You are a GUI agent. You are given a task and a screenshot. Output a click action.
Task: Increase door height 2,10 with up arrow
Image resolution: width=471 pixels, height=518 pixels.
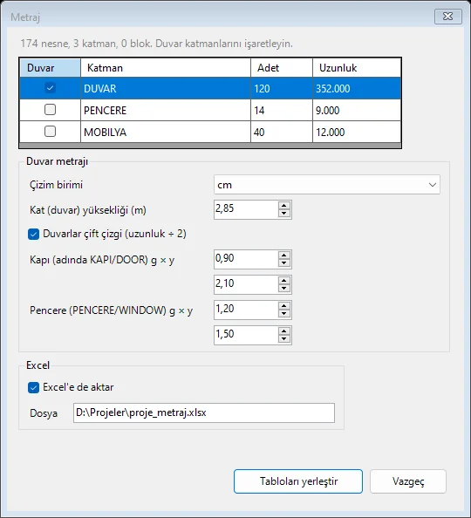(x=284, y=281)
